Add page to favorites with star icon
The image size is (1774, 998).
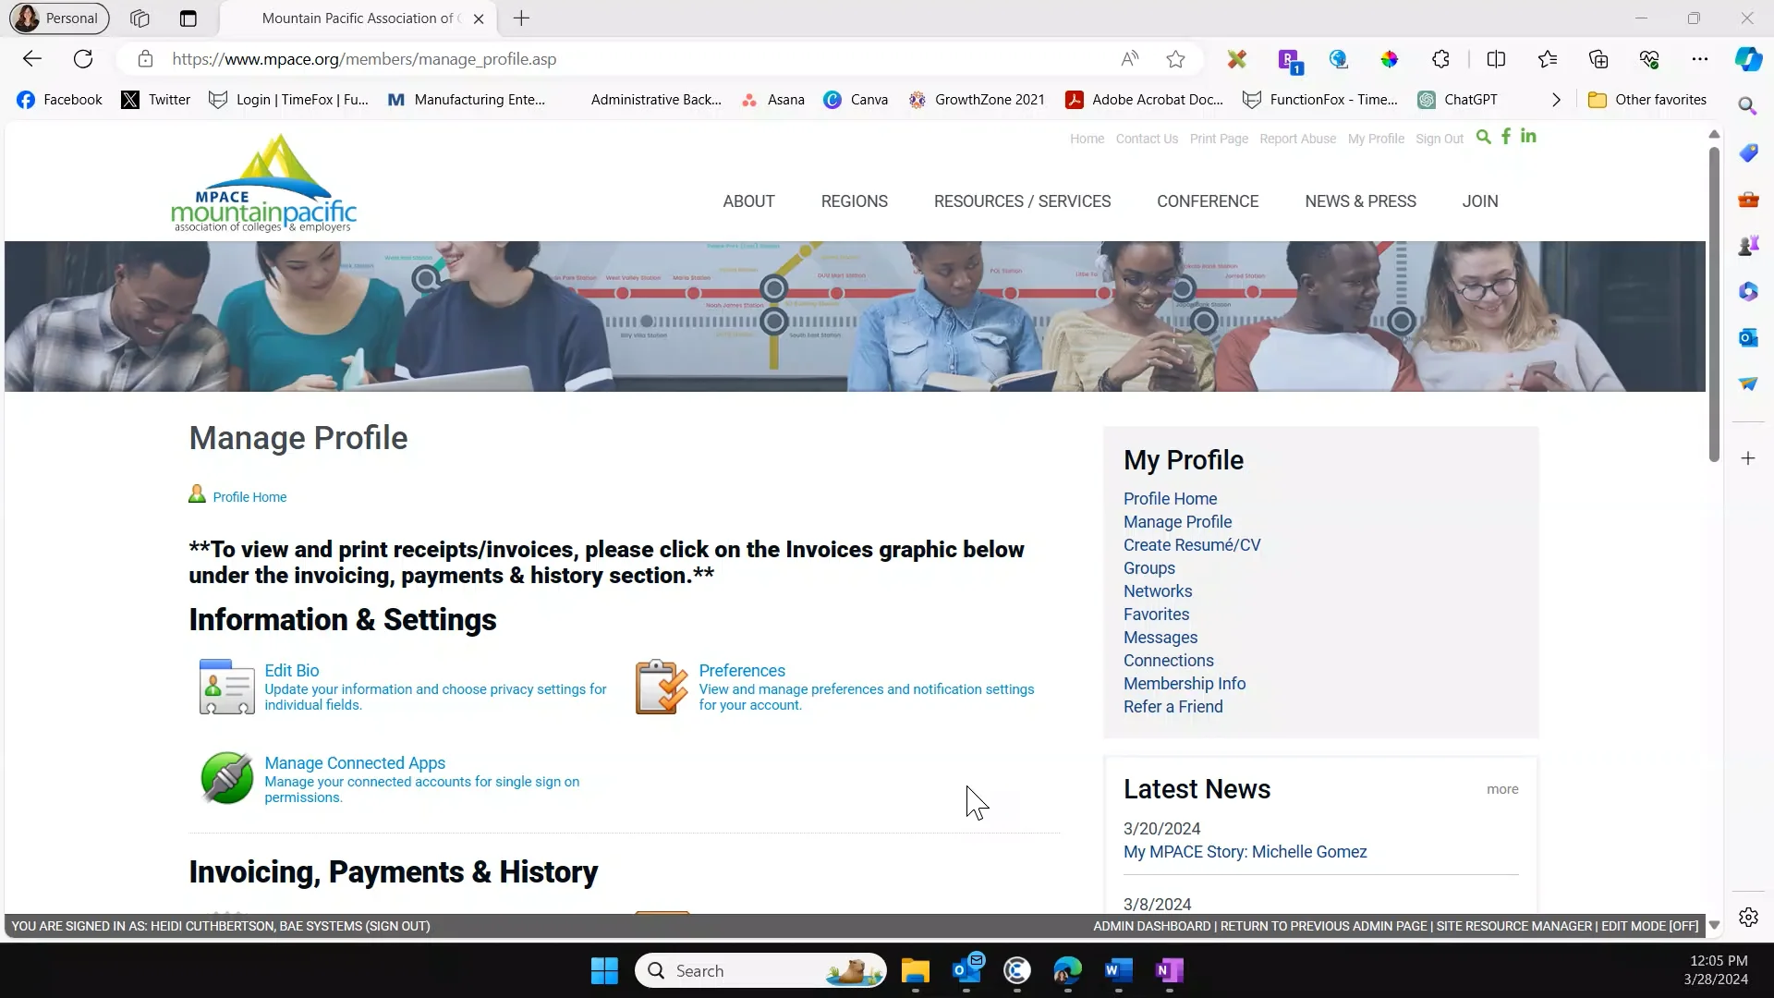coord(1175,59)
